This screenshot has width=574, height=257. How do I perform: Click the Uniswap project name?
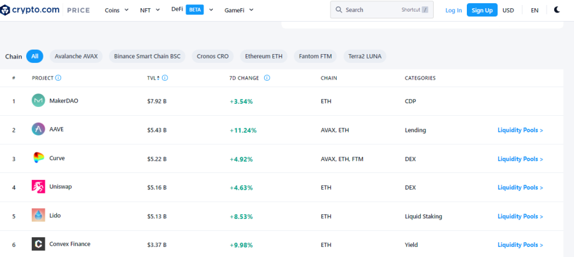pos(61,186)
